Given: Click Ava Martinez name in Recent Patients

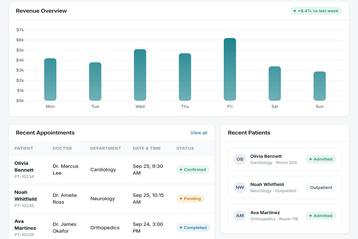Looking at the screenshot, I should point(265,213).
